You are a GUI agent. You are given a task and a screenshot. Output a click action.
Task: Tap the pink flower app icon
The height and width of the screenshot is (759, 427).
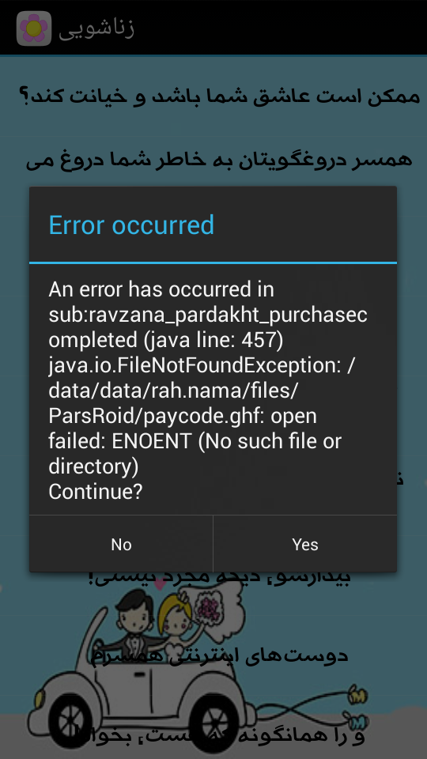click(x=34, y=28)
